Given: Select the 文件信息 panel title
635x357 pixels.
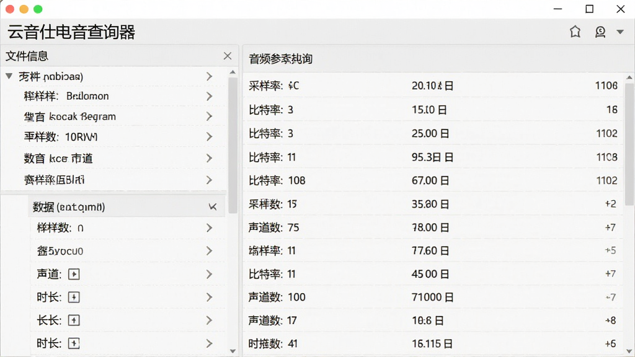Looking at the screenshot, I should coord(27,56).
